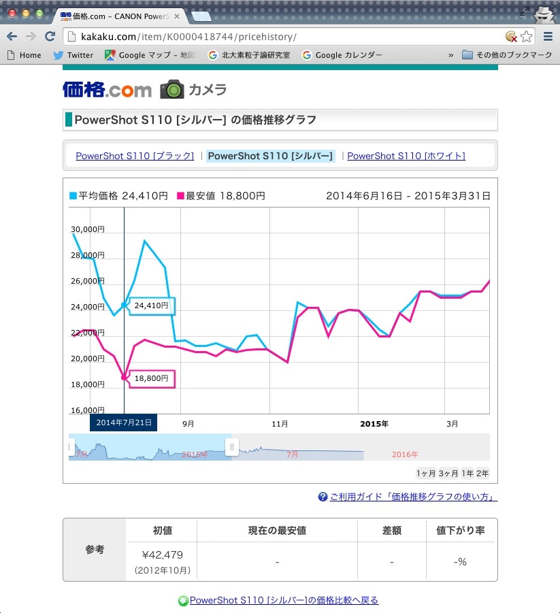This screenshot has width=560, height=613.
Task: Click the PowerShot S110 [シルバー] の価格推移グラフ heading
Action: (x=195, y=120)
